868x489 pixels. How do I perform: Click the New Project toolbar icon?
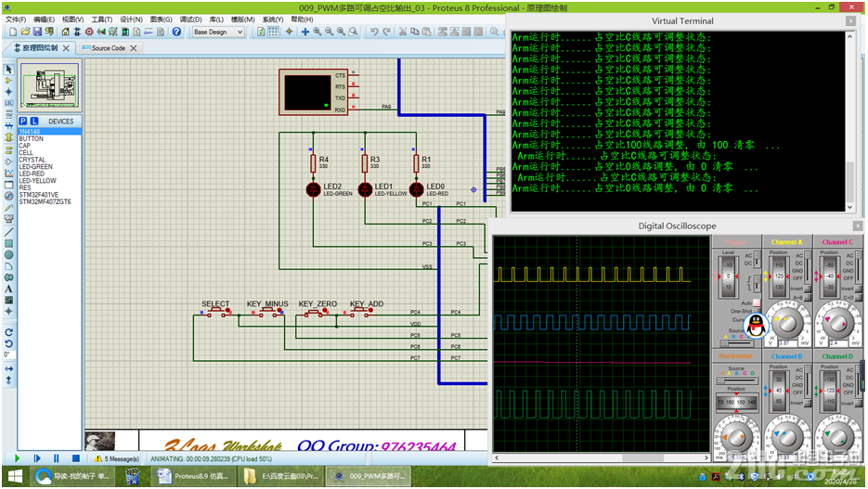pyautogui.click(x=13, y=32)
